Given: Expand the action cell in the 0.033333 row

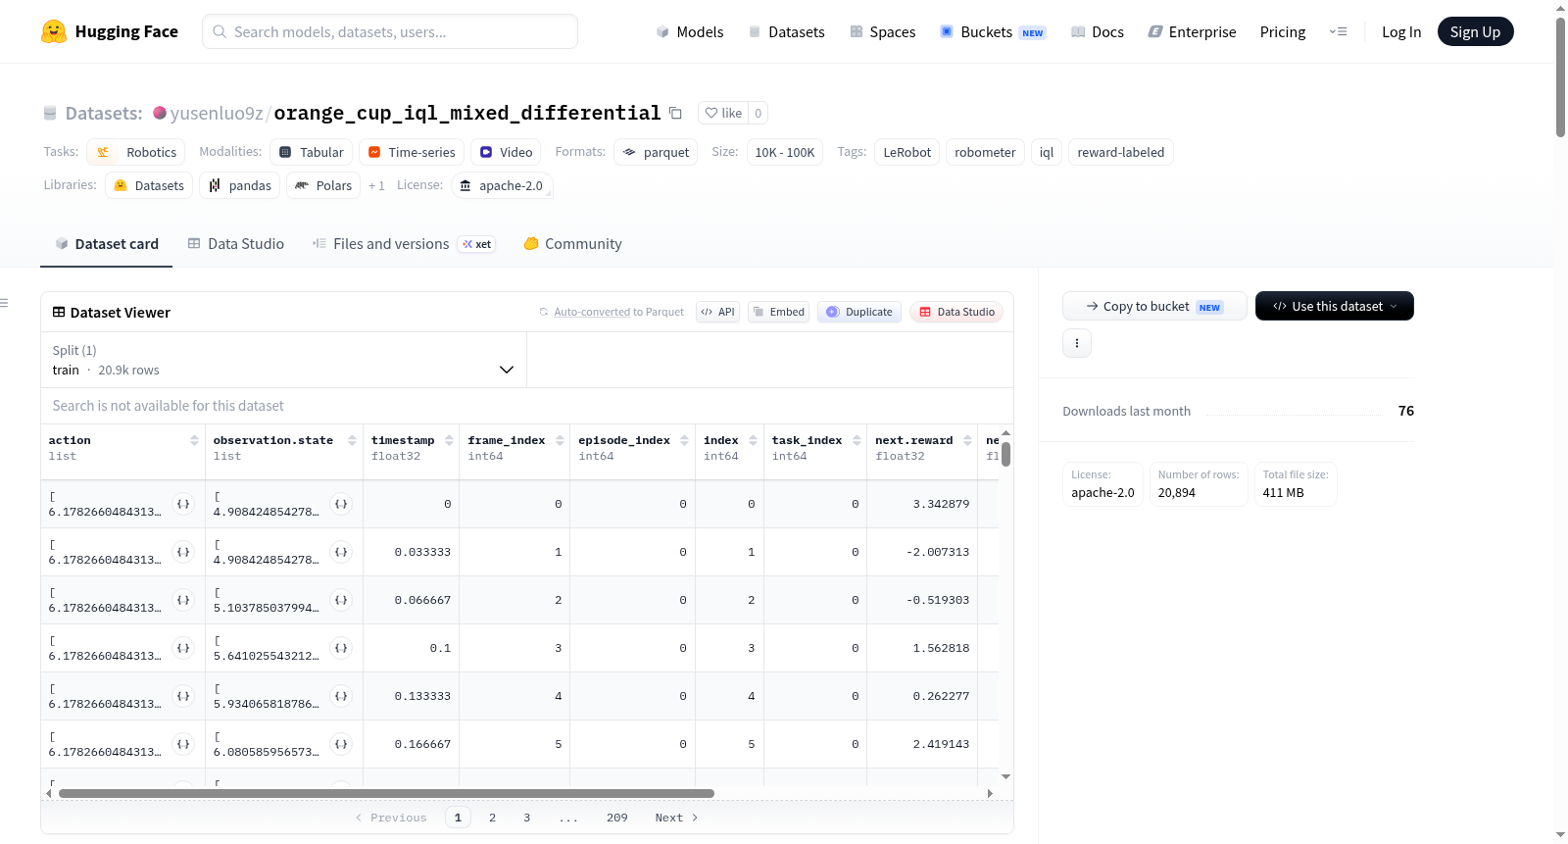Looking at the screenshot, I should 183,552.
